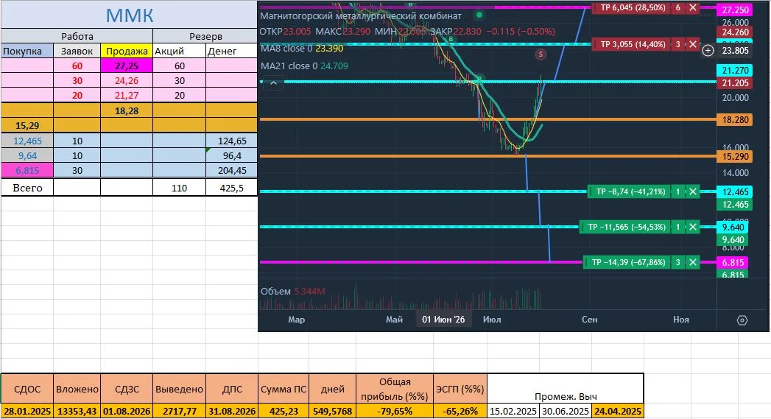Screen dimensions: 771x419
Task: Click quantity 3 on TP −14,39 order
Action: [x=678, y=262]
